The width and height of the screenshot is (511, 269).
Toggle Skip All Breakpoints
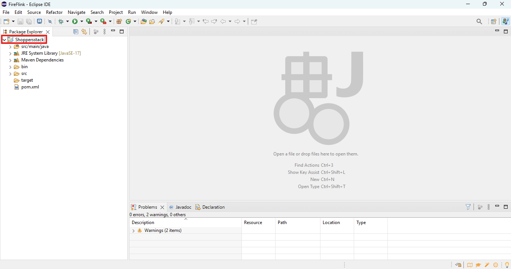(50, 21)
